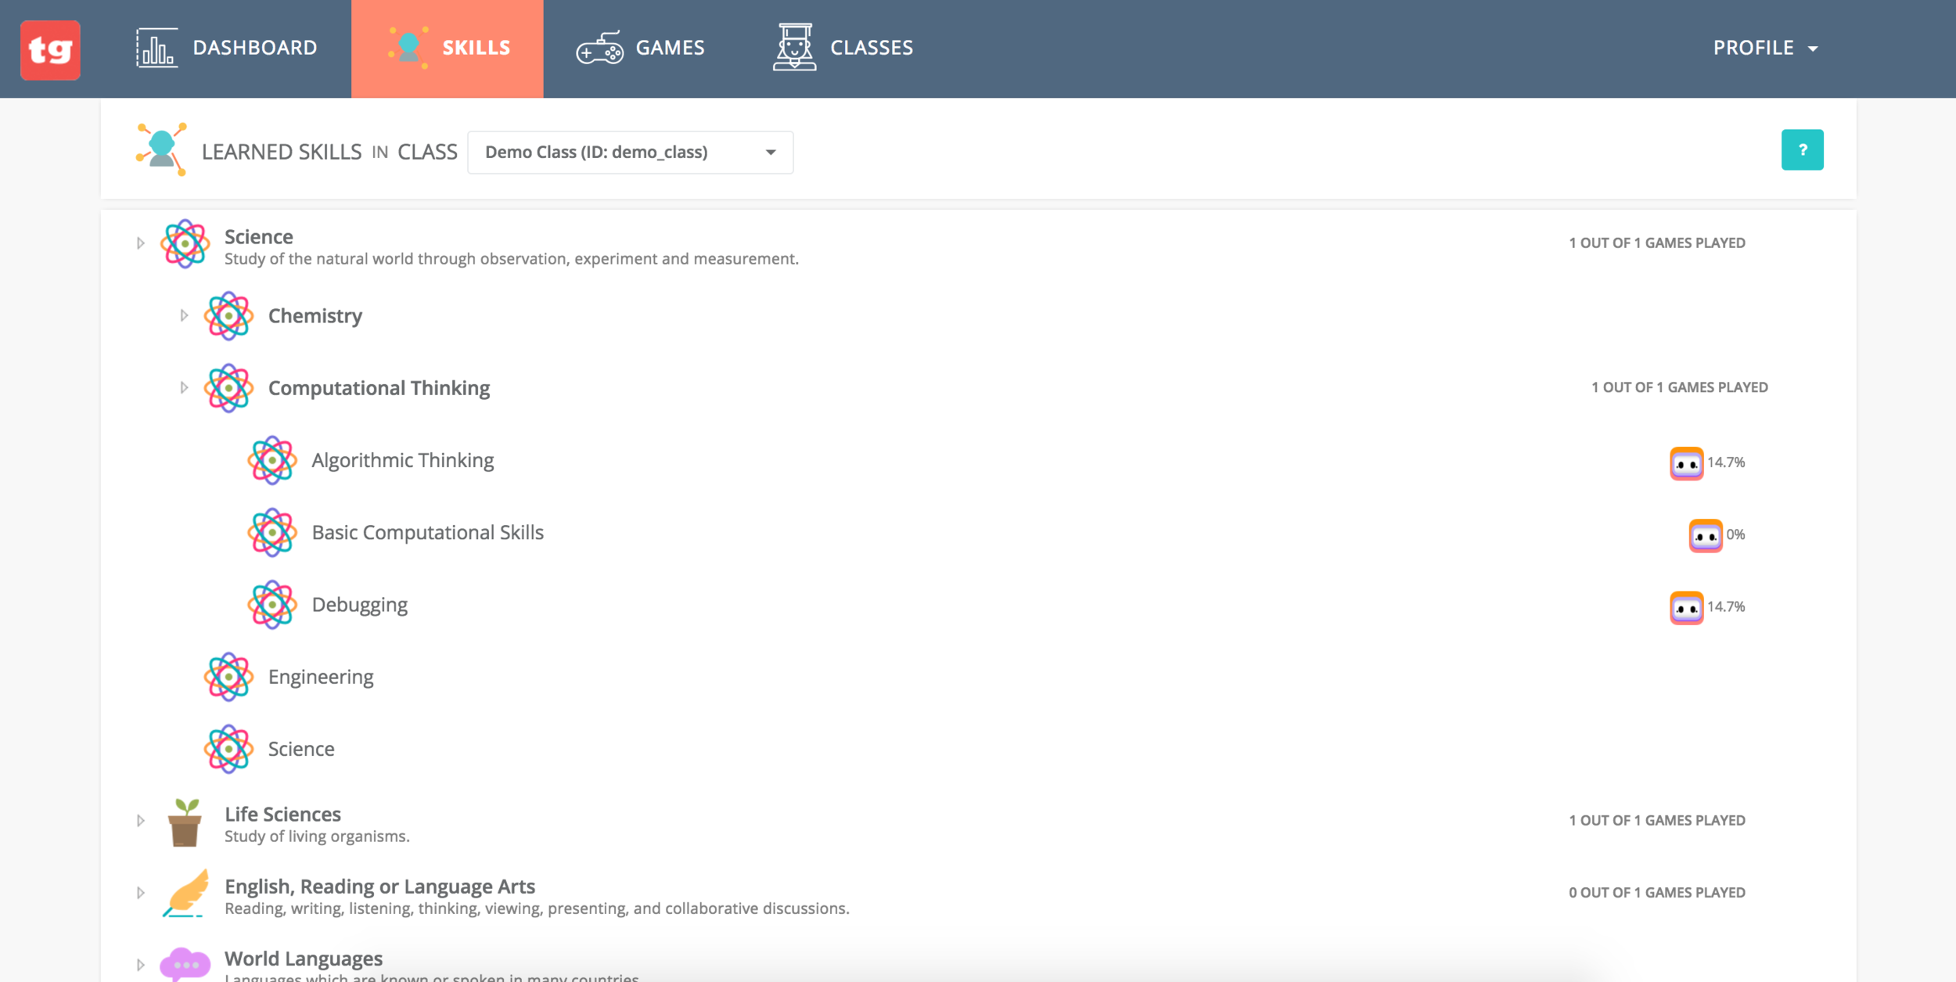Click the top-level Science atom icon
The image size is (1956, 982).
[x=185, y=244]
